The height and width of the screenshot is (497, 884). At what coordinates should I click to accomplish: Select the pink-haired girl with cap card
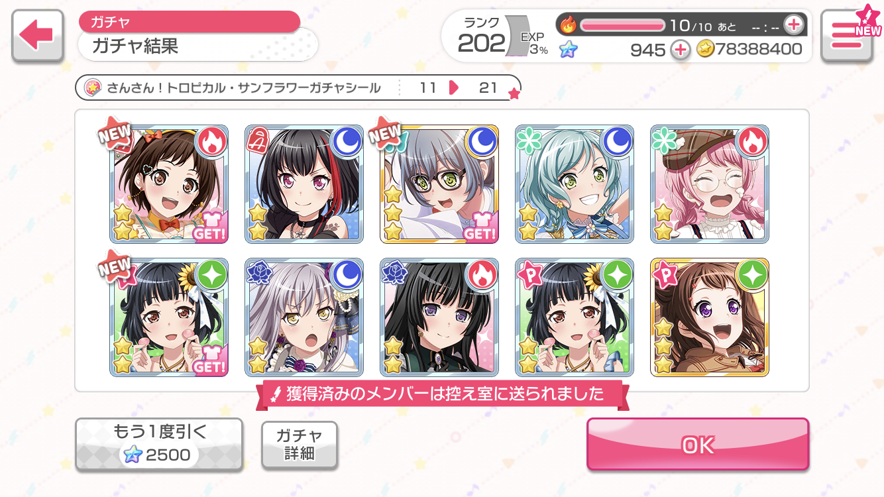(x=710, y=184)
